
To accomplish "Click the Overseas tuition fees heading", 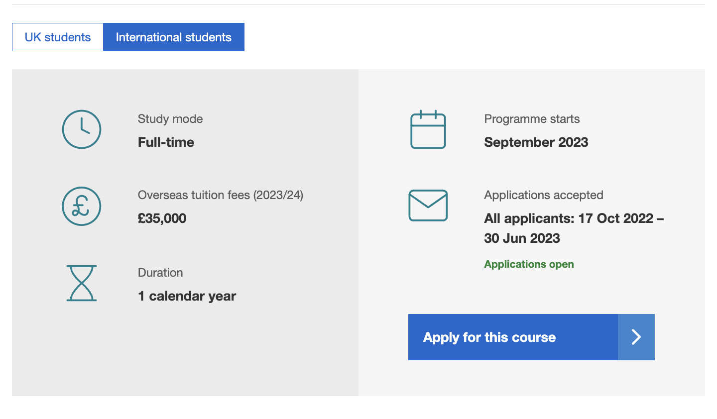I will pos(221,195).
